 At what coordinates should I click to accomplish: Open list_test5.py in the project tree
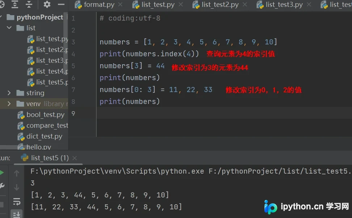click(x=47, y=82)
